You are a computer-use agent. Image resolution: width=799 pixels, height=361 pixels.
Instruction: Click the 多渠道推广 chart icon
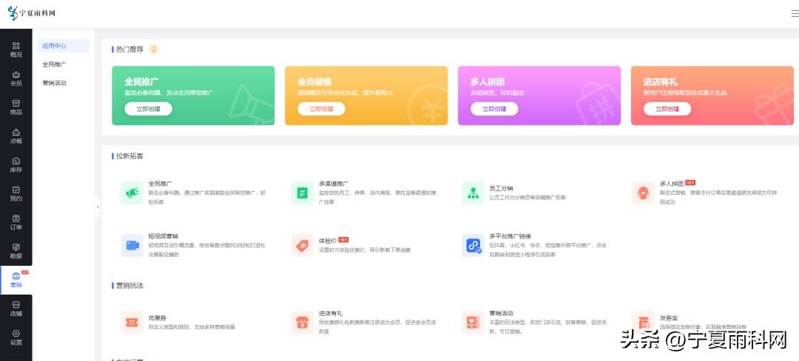302,193
